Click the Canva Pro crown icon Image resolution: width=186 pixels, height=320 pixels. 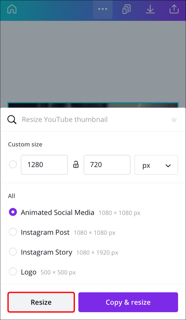click(174, 119)
